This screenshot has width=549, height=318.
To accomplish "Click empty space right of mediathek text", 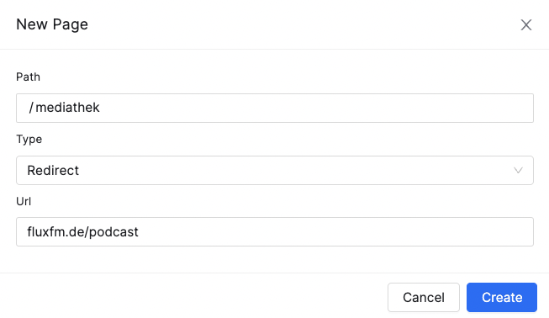I will (x=315, y=108).
